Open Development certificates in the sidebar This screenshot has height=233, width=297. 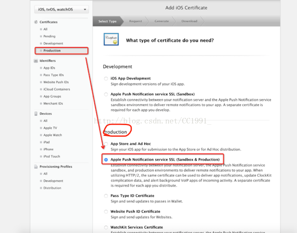click(53, 44)
